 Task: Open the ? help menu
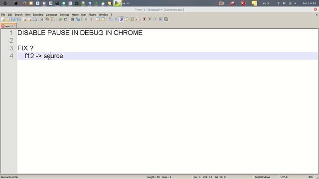tap(111, 14)
